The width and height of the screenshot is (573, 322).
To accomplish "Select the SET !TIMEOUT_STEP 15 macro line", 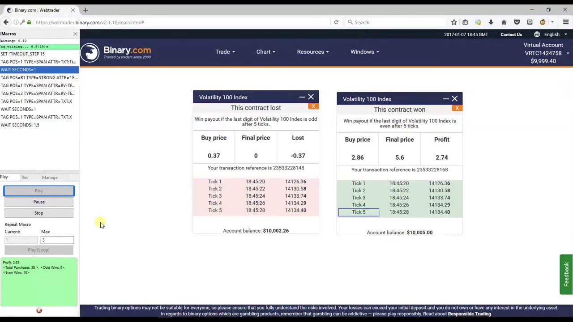I will click(x=39, y=54).
